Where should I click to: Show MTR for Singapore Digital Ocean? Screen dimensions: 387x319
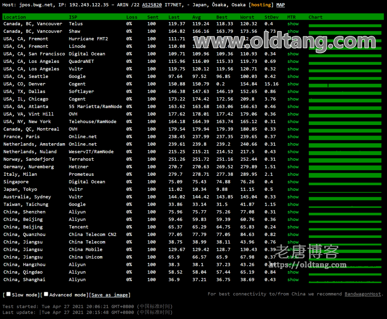pyautogui.click(x=293, y=181)
